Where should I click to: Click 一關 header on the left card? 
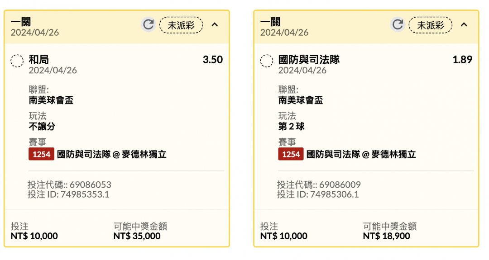click(x=20, y=22)
